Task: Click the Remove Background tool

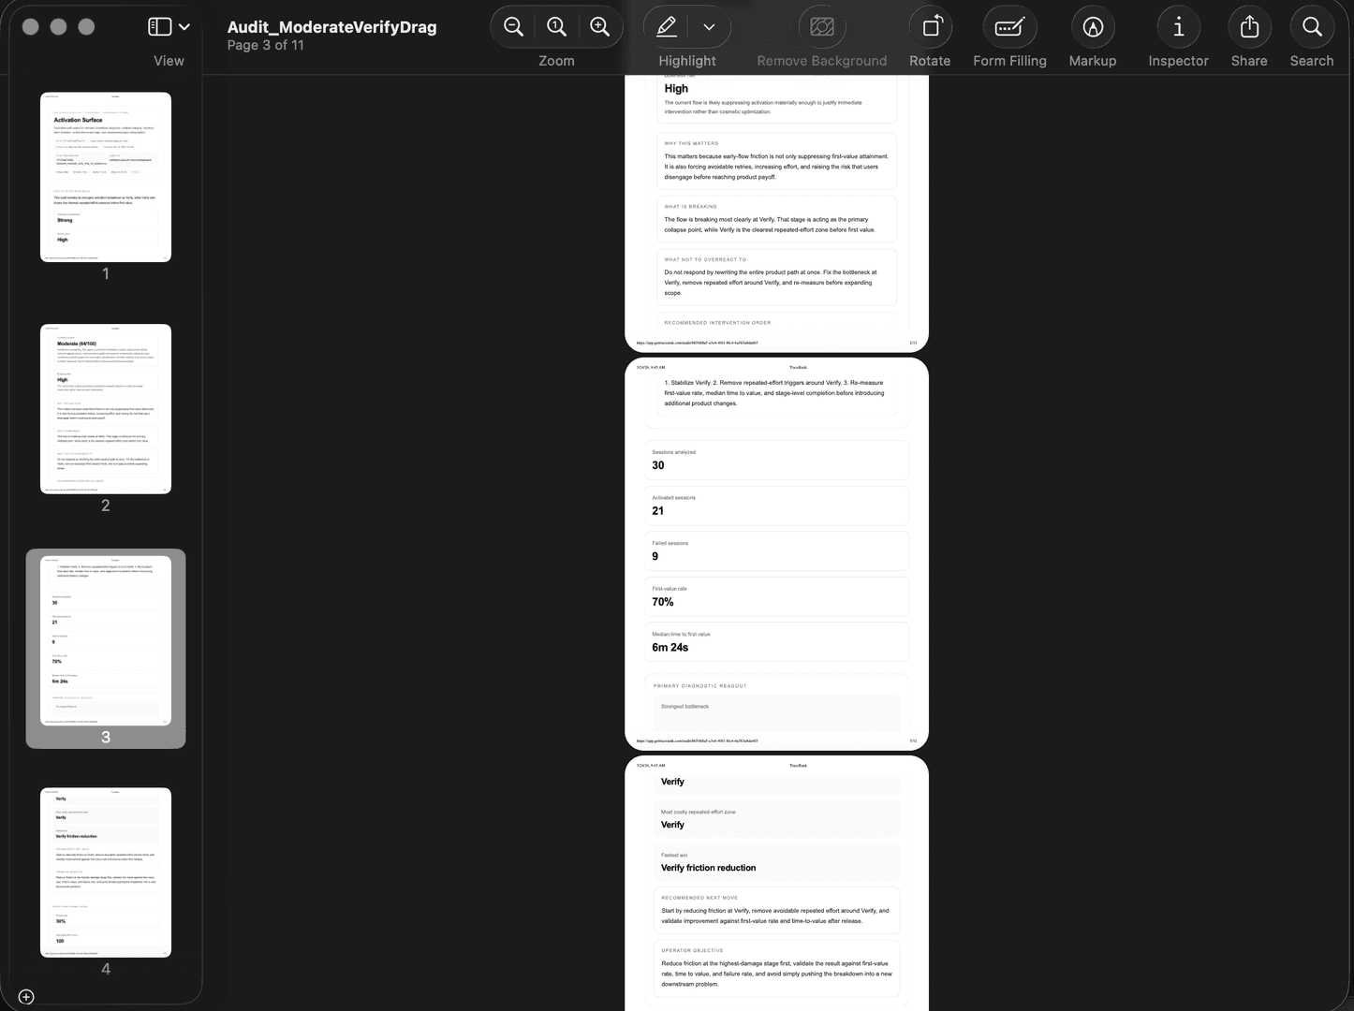Action: tap(822, 27)
